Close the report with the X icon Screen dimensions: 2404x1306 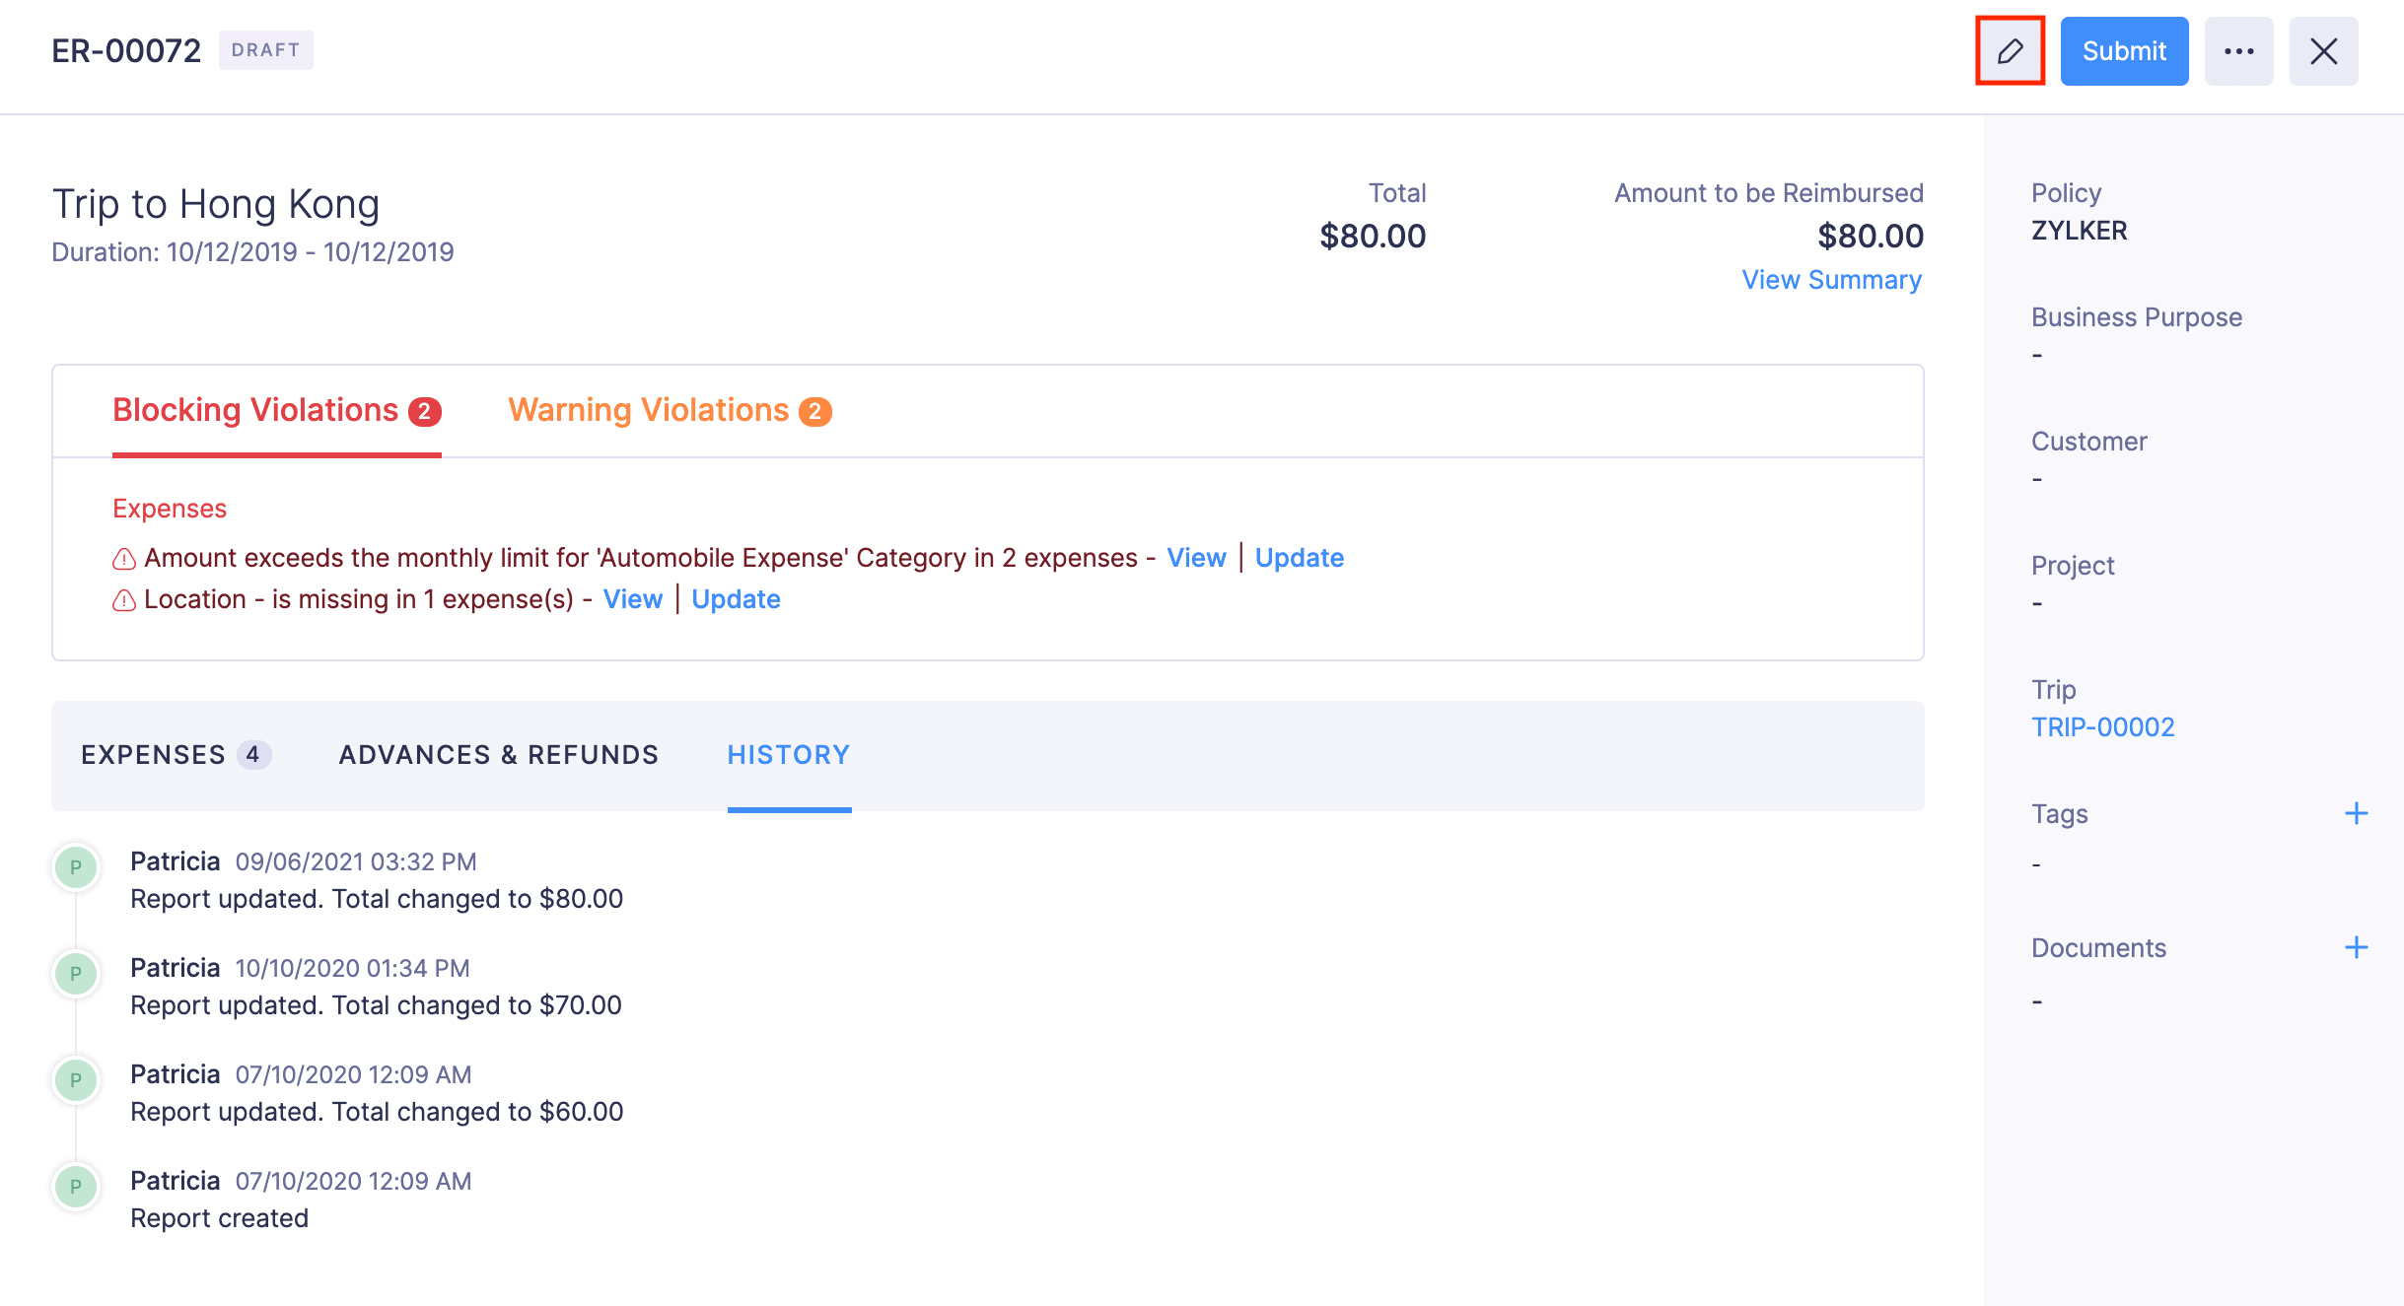(x=2323, y=51)
